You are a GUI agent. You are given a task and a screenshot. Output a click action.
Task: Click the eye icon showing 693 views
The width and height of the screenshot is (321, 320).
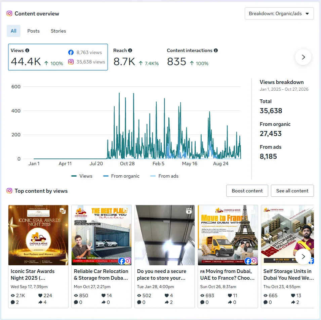coord(202,295)
